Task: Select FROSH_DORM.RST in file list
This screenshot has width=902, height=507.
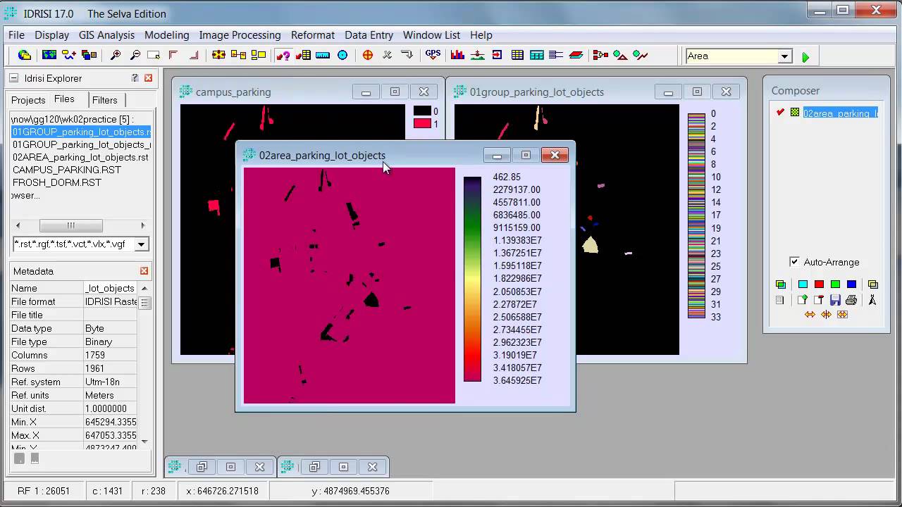Action: (57, 182)
